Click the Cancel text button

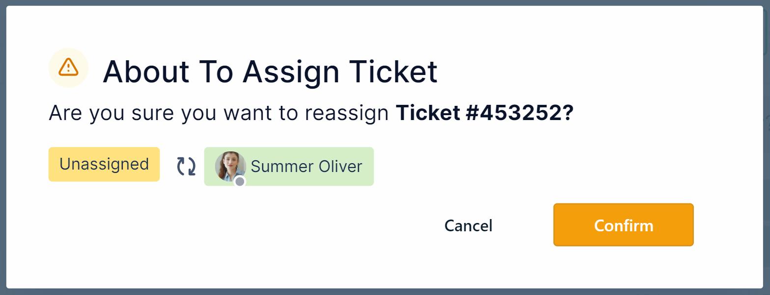[x=468, y=225]
